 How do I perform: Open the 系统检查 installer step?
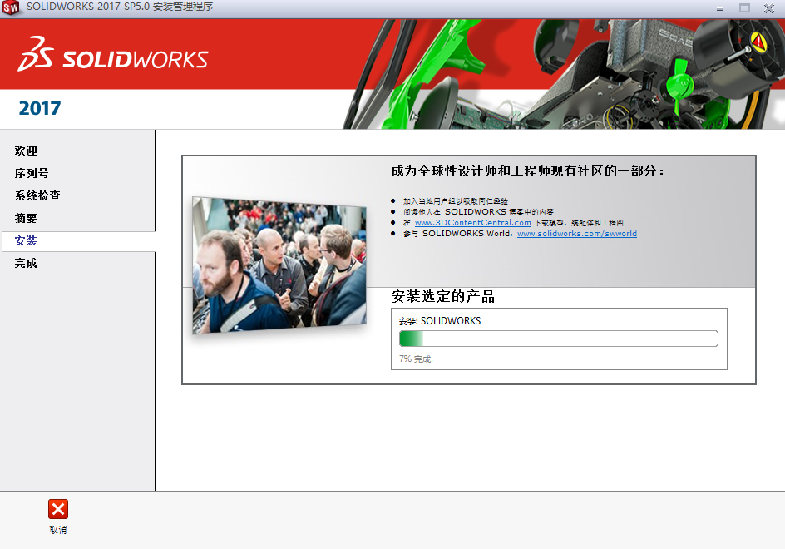click(36, 195)
